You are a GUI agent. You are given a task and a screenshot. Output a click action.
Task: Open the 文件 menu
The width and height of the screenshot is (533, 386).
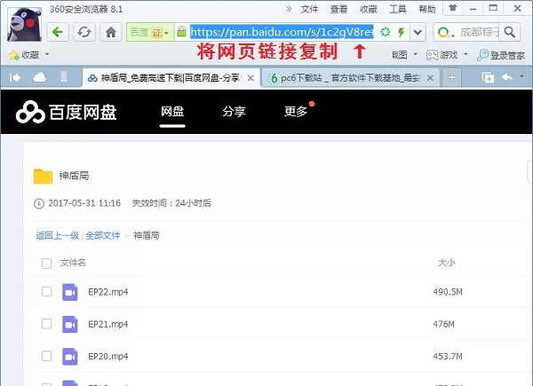[309, 9]
